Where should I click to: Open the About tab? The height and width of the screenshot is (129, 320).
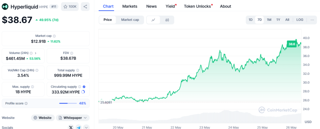226,6
